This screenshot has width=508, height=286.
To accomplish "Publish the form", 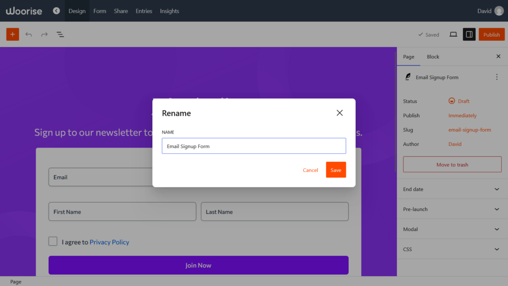I will (x=492, y=34).
